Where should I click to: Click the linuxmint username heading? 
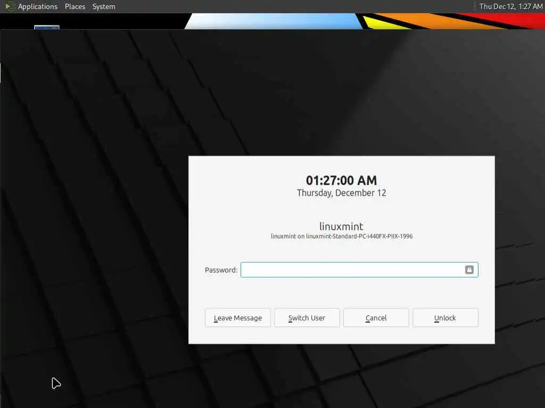click(341, 226)
